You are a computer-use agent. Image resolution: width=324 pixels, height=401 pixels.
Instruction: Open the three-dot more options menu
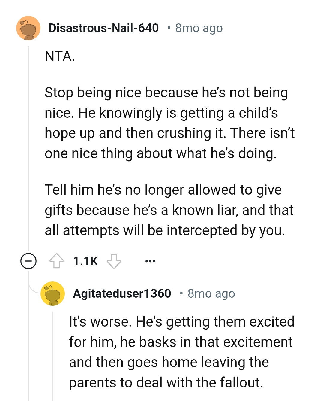pyautogui.click(x=150, y=261)
